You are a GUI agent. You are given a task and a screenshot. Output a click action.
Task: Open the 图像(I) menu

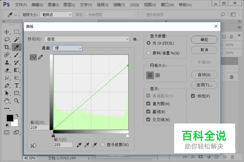(x=53, y=5)
